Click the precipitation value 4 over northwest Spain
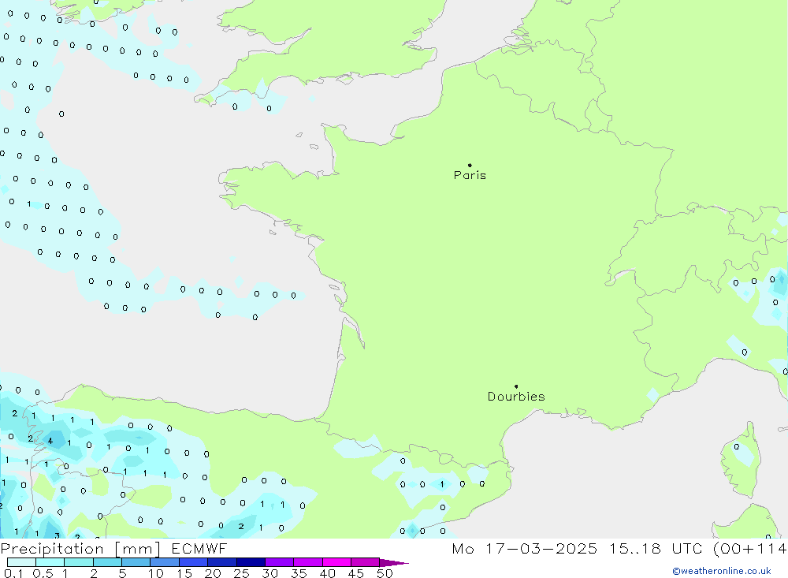The height and width of the screenshot is (578, 788). (50, 441)
